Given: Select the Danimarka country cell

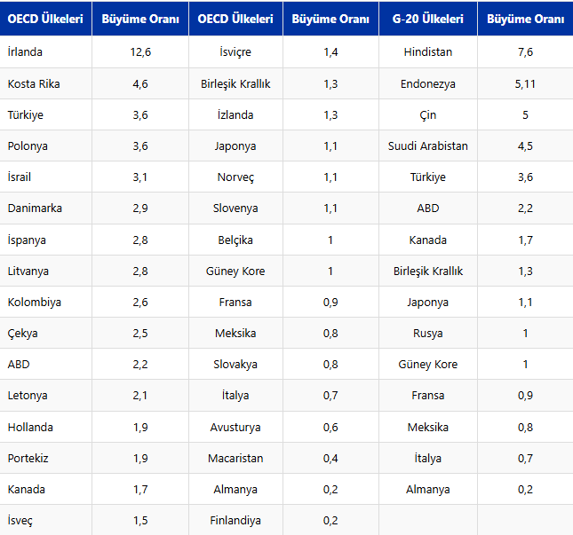Looking at the screenshot, I should point(35,208).
